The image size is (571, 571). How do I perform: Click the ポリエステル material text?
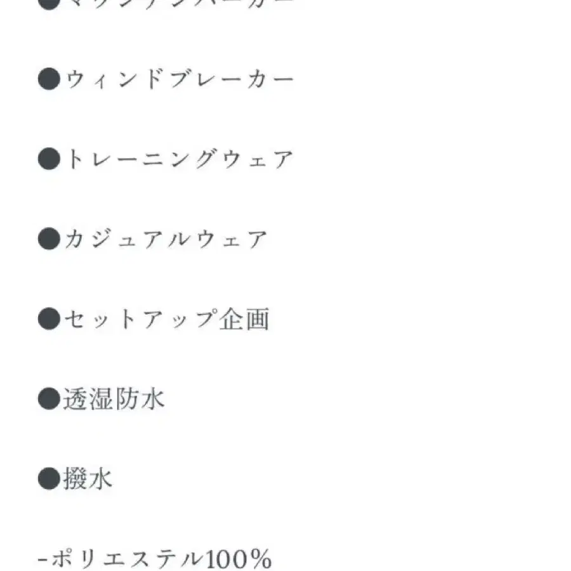(128, 560)
